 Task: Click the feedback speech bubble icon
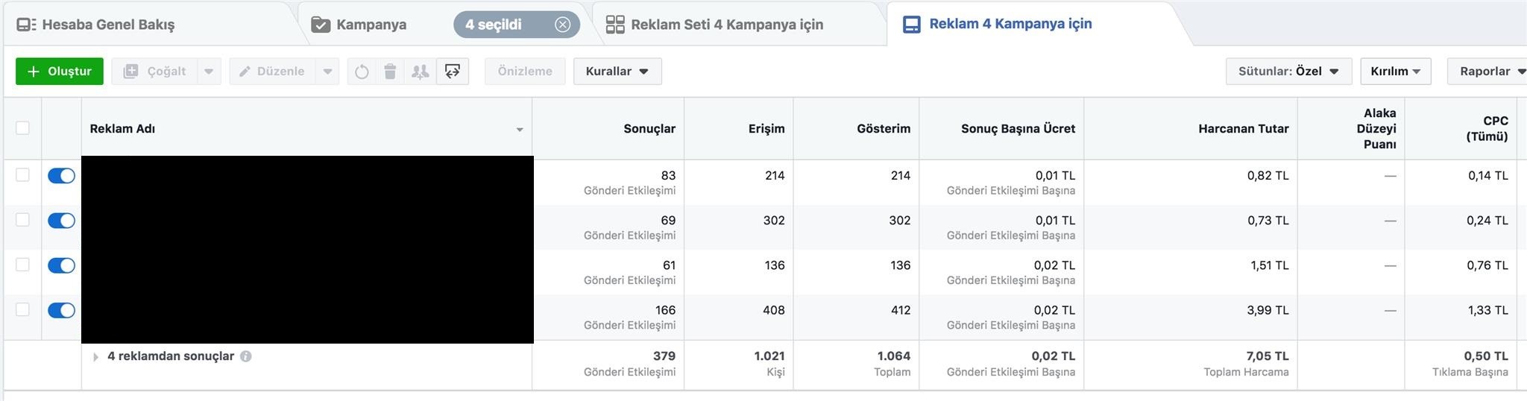[x=453, y=72]
